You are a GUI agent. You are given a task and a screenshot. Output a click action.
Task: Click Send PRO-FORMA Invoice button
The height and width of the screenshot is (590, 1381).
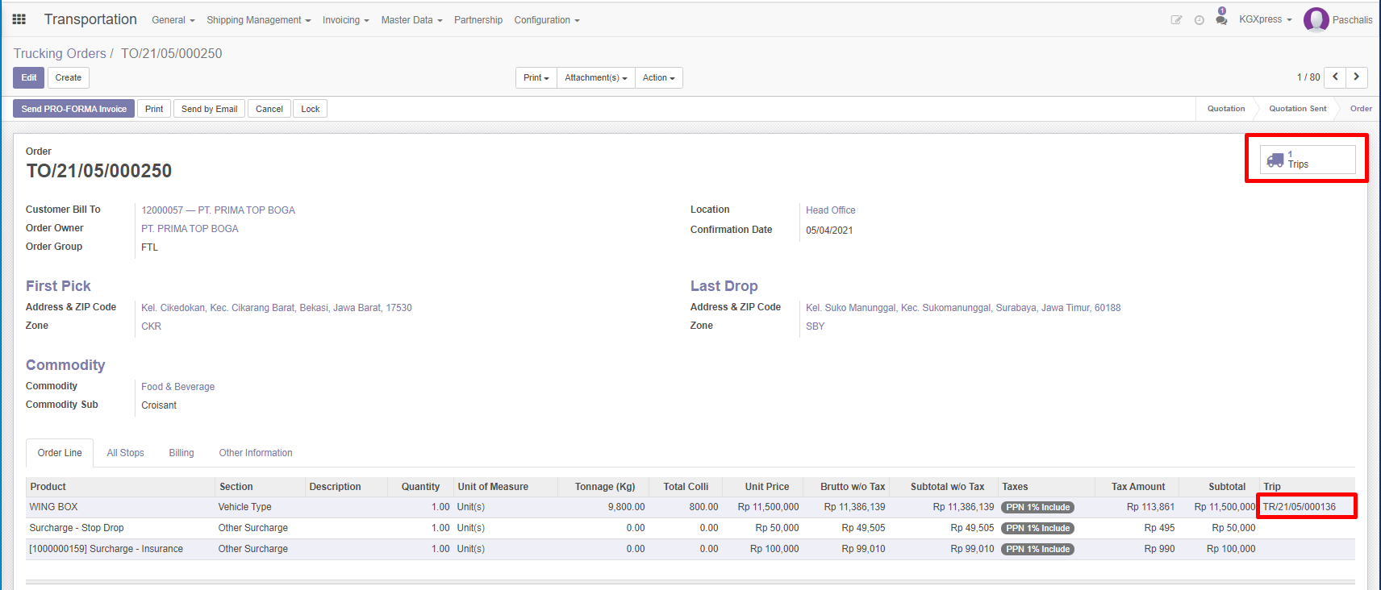coord(74,109)
